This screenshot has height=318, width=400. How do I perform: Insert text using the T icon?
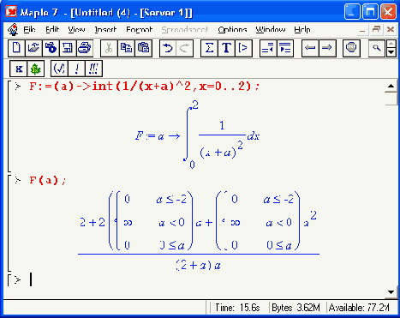click(x=226, y=48)
